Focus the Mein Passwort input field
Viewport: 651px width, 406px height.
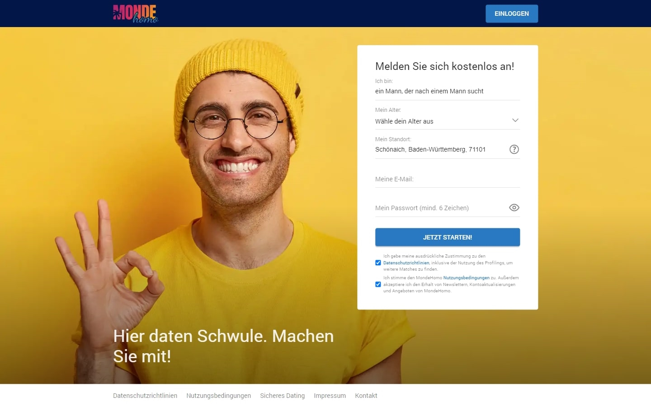coord(441,208)
